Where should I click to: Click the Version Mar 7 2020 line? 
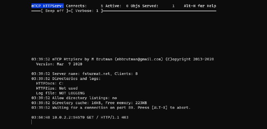(x=59, y=64)
